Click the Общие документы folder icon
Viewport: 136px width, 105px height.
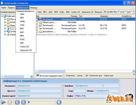[x=40, y=22]
